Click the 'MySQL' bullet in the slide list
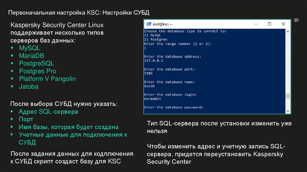 pos(30,48)
